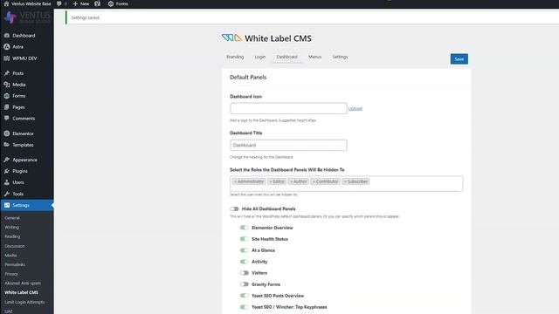Open the comments bubble in admin bar
Viewport: 559px width, 314px height.
pyautogui.click(x=59, y=3)
